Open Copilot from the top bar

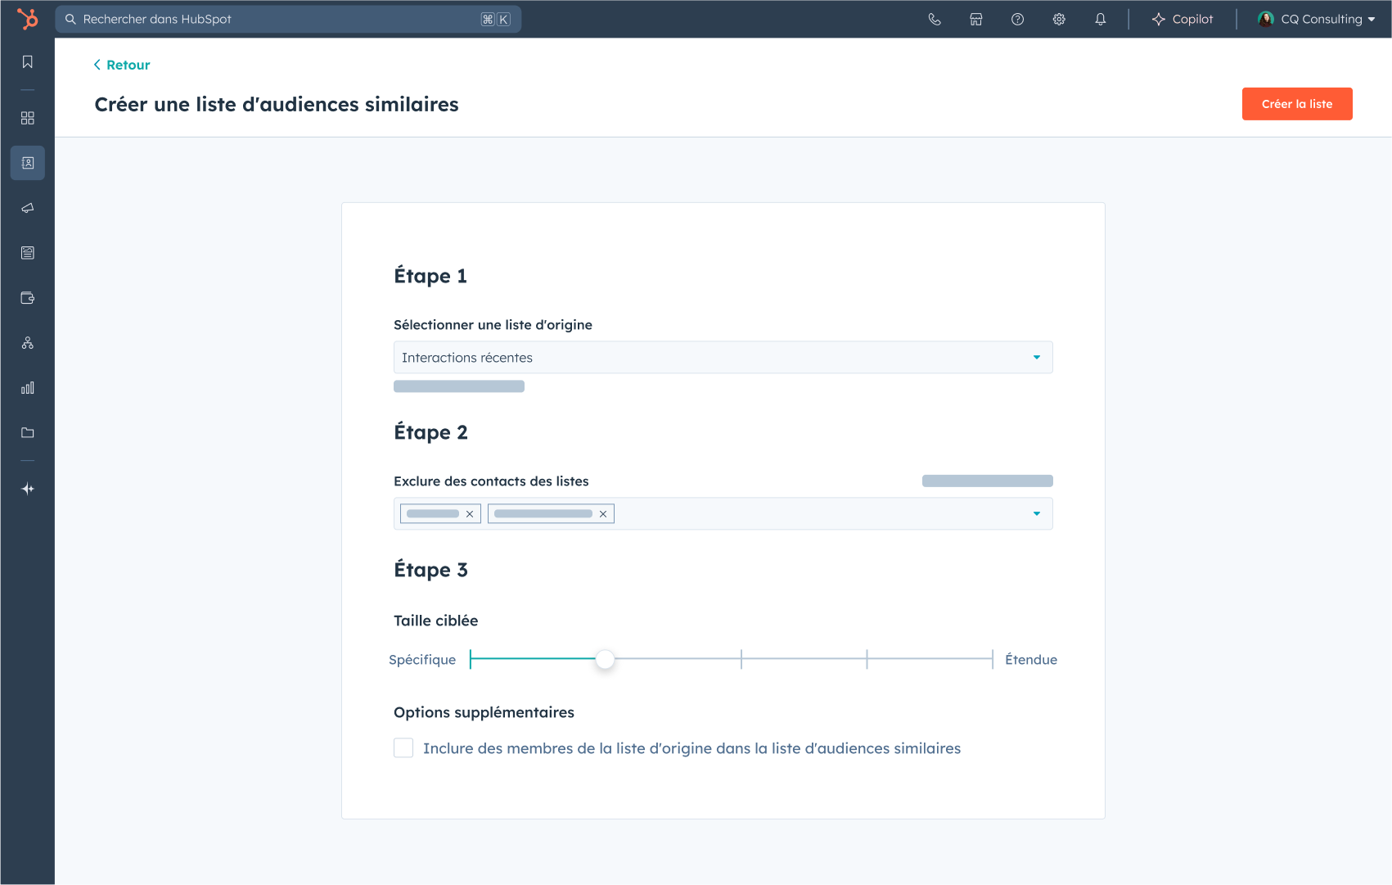[x=1183, y=19]
